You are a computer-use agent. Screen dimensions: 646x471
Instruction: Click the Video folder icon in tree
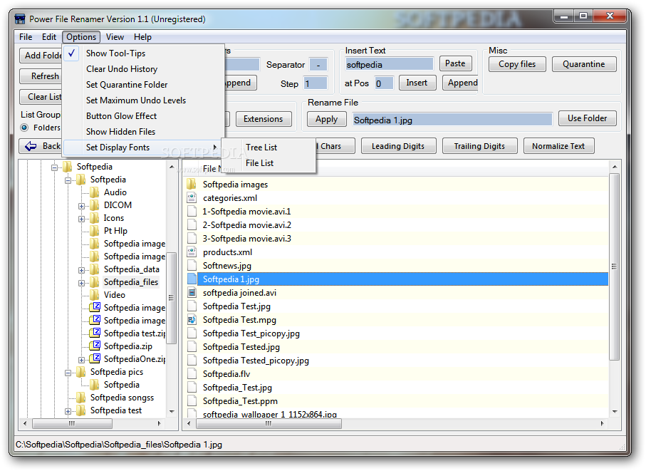(x=94, y=294)
